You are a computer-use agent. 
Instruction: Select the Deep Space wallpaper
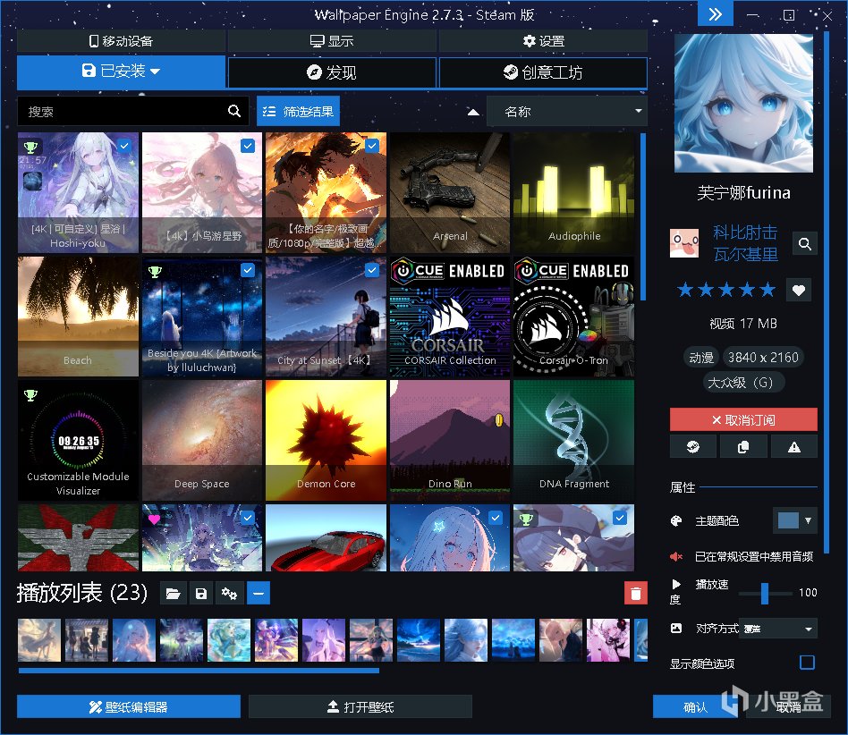[202, 441]
